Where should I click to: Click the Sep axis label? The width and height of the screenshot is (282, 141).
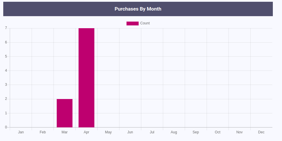(x=196, y=132)
